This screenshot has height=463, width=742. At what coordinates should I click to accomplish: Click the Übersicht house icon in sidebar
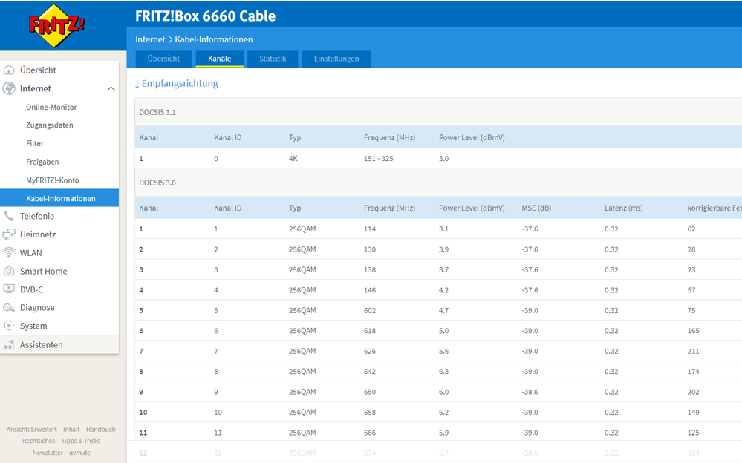pos(9,70)
